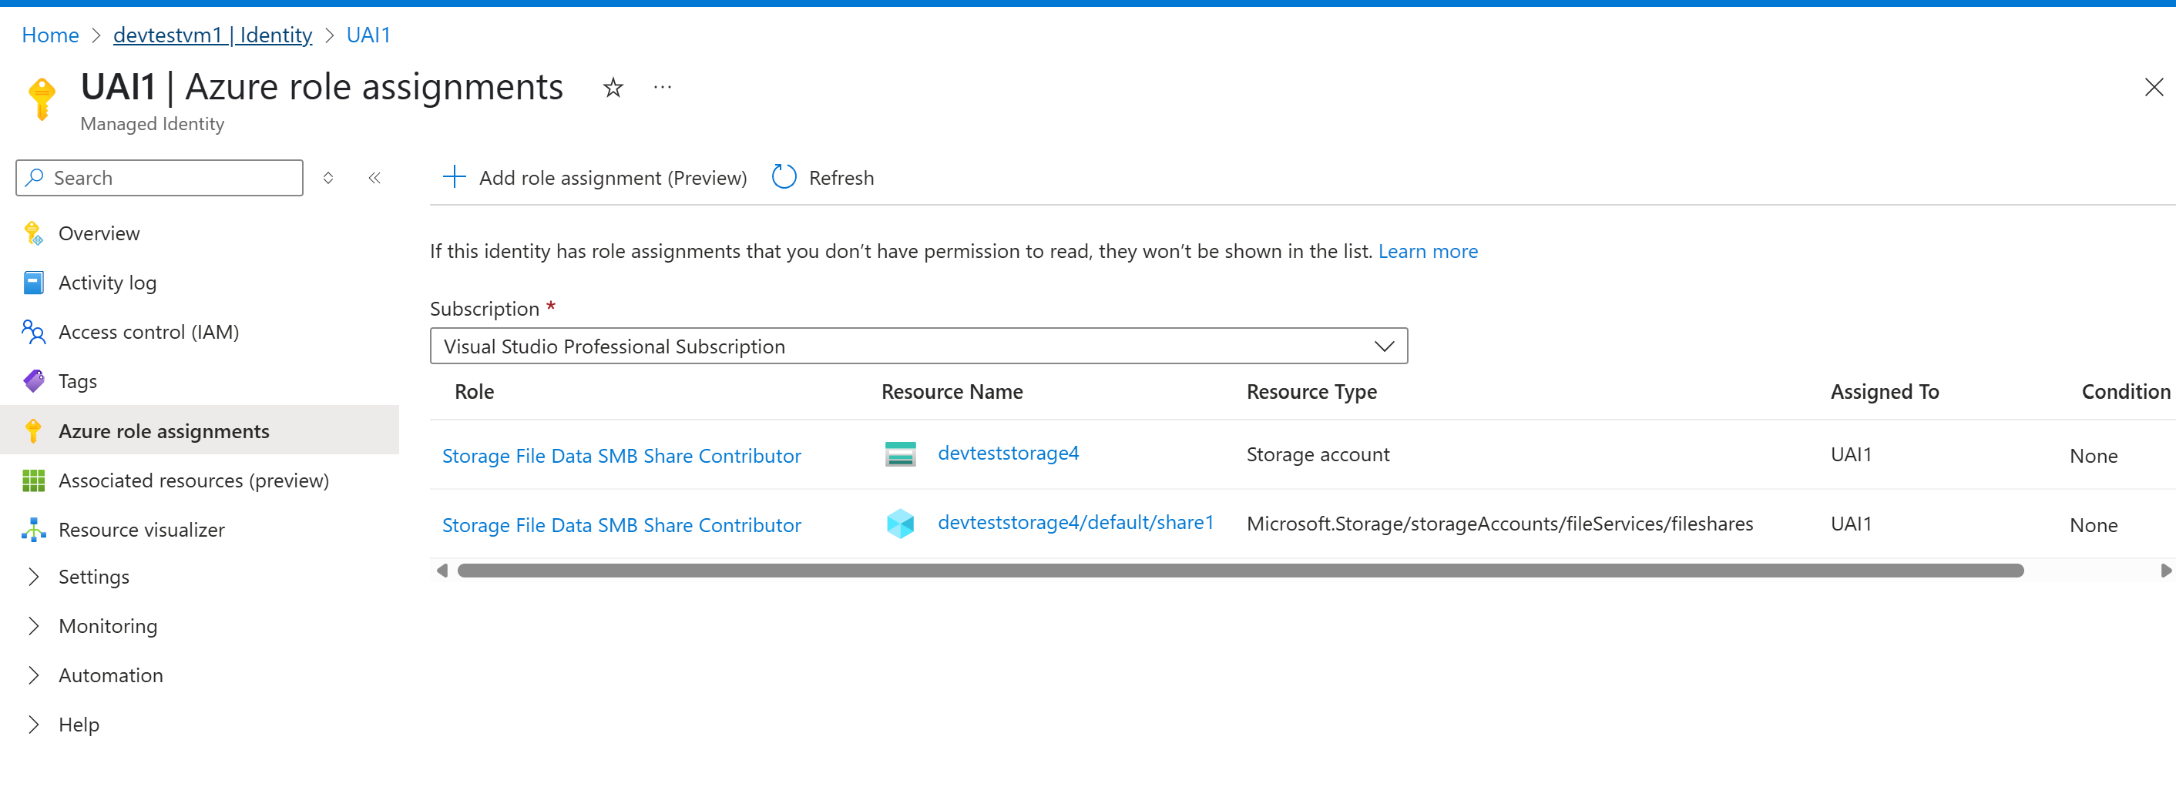
Task: Navigate to devtestvm1 | Identity breadcrumb
Action: click(x=212, y=35)
